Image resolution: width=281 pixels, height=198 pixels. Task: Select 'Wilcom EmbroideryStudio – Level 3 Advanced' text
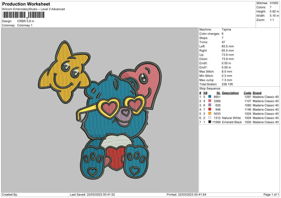[x=33, y=9]
